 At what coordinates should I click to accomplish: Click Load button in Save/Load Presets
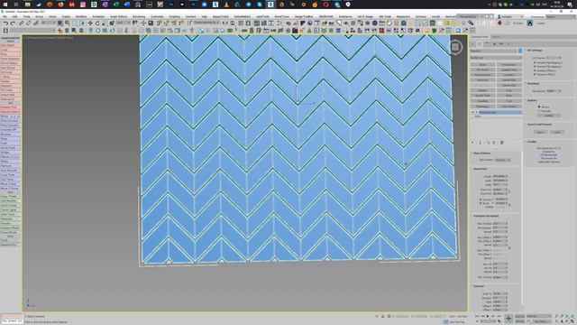pyautogui.click(x=557, y=132)
